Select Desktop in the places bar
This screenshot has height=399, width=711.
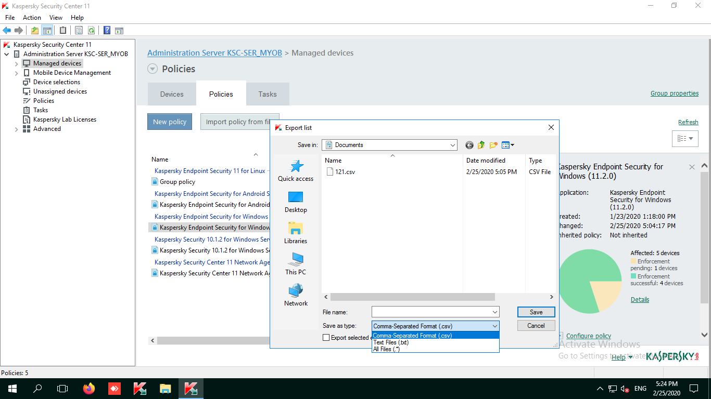(296, 202)
